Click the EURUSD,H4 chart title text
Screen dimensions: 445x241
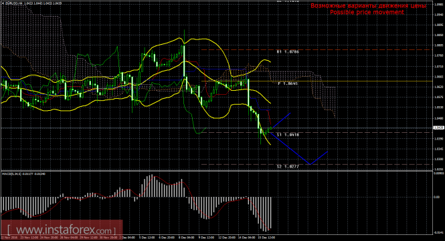point(13,3)
